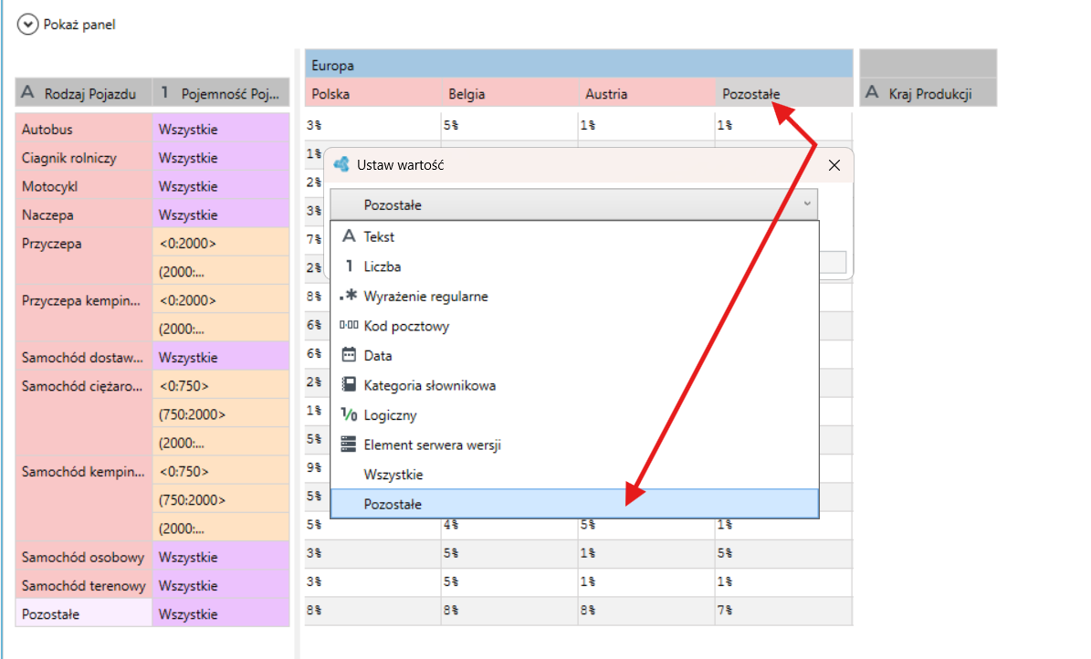Click the Naczepa row label

[x=83, y=215]
